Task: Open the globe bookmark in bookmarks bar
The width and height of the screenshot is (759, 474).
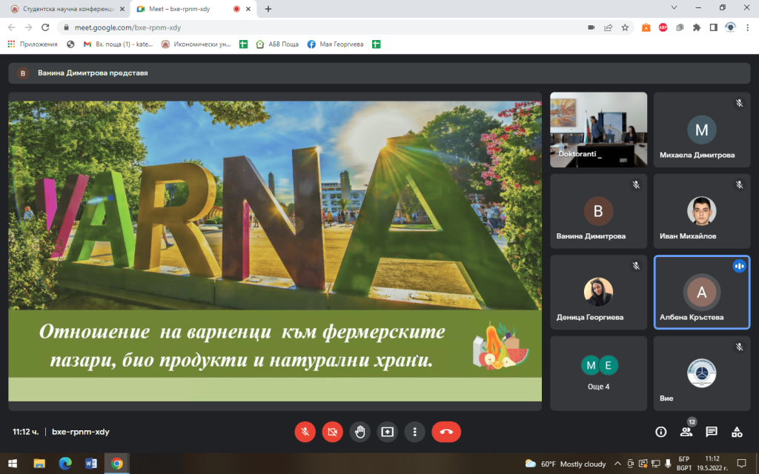Action: click(x=70, y=44)
